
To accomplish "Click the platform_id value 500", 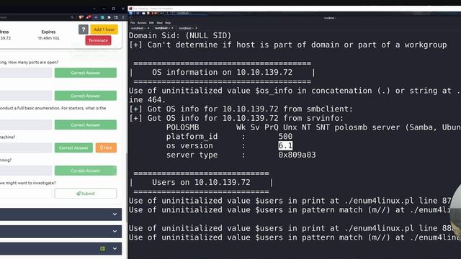I will point(285,137).
